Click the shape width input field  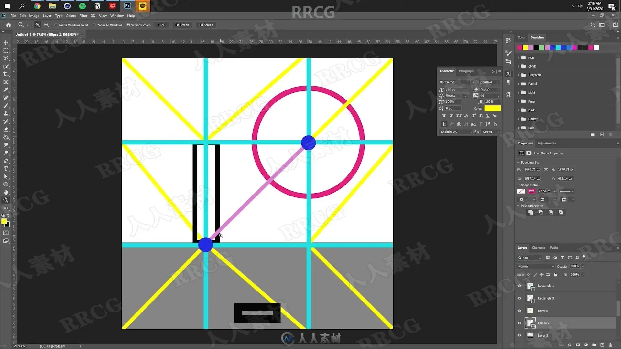click(x=531, y=169)
